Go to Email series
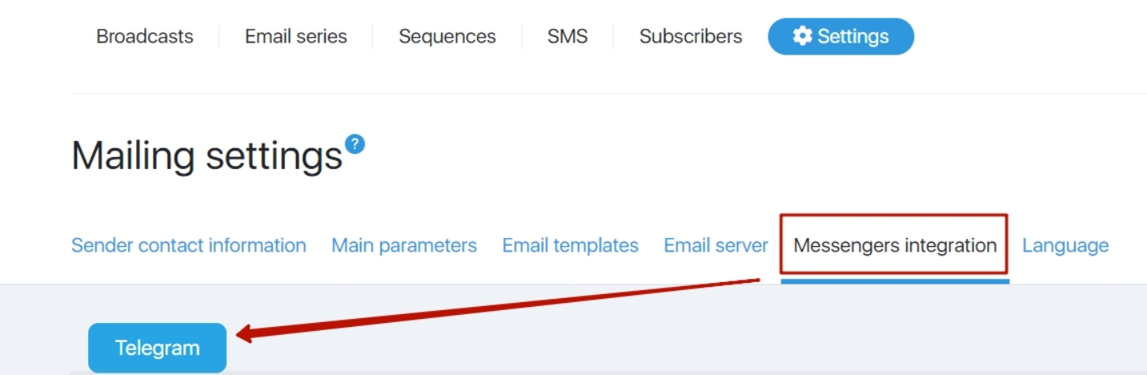Screen dimensions: 1147x375 [x=296, y=37]
